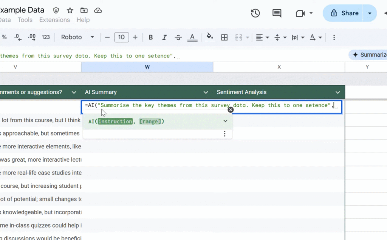This screenshot has height=240, width=387.
Task: Open the Help menu
Action: coord(83,20)
